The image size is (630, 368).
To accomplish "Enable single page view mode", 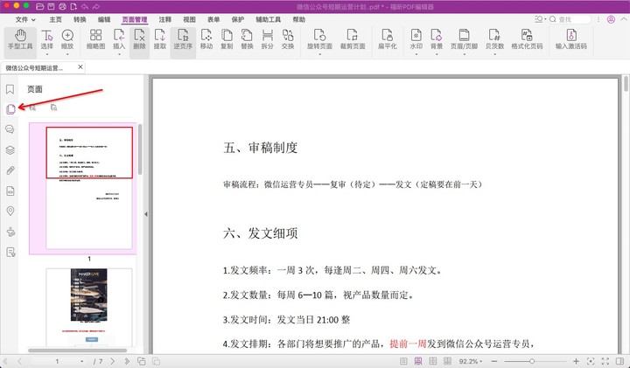I will tap(403, 361).
